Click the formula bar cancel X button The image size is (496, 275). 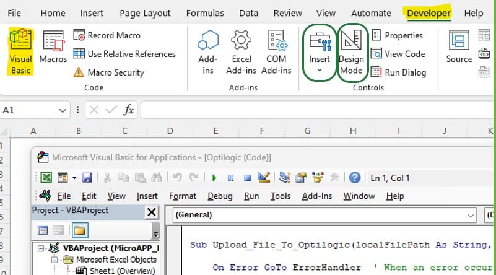pyautogui.click(x=94, y=110)
